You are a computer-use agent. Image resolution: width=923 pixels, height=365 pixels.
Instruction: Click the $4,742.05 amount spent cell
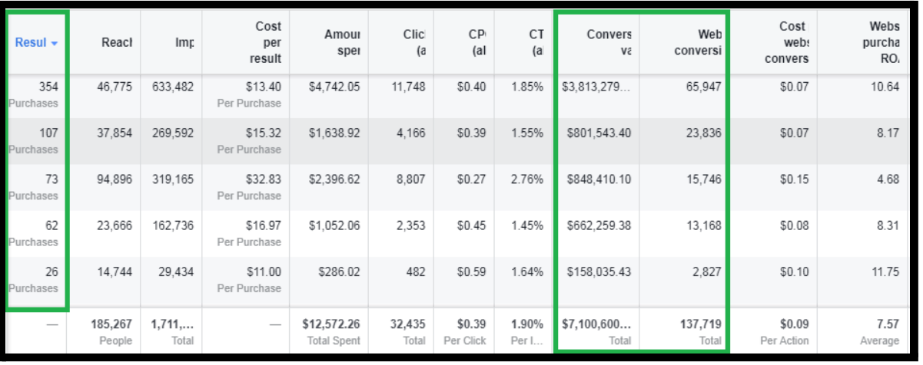point(334,87)
